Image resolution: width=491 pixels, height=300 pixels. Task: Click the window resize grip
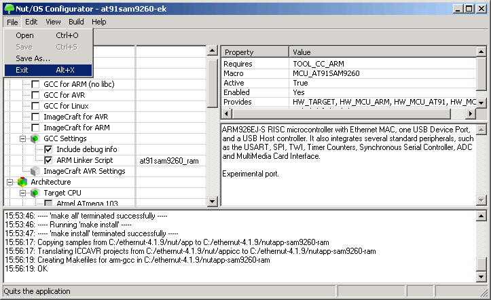click(484, 292)
